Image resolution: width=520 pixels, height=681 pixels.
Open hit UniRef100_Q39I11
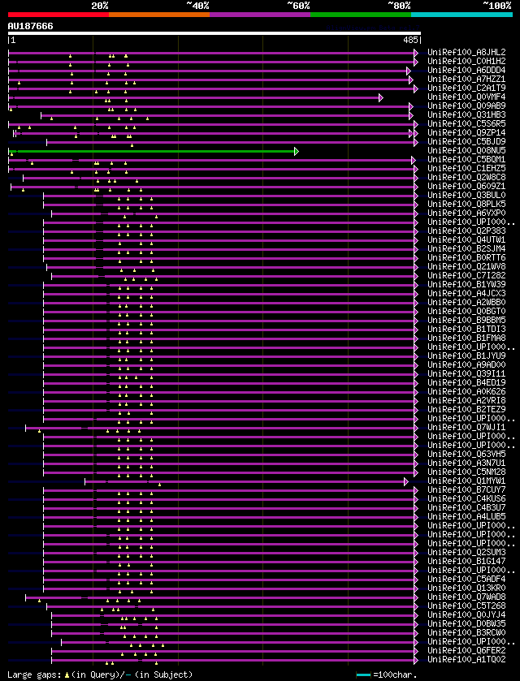tap(466, 373)
